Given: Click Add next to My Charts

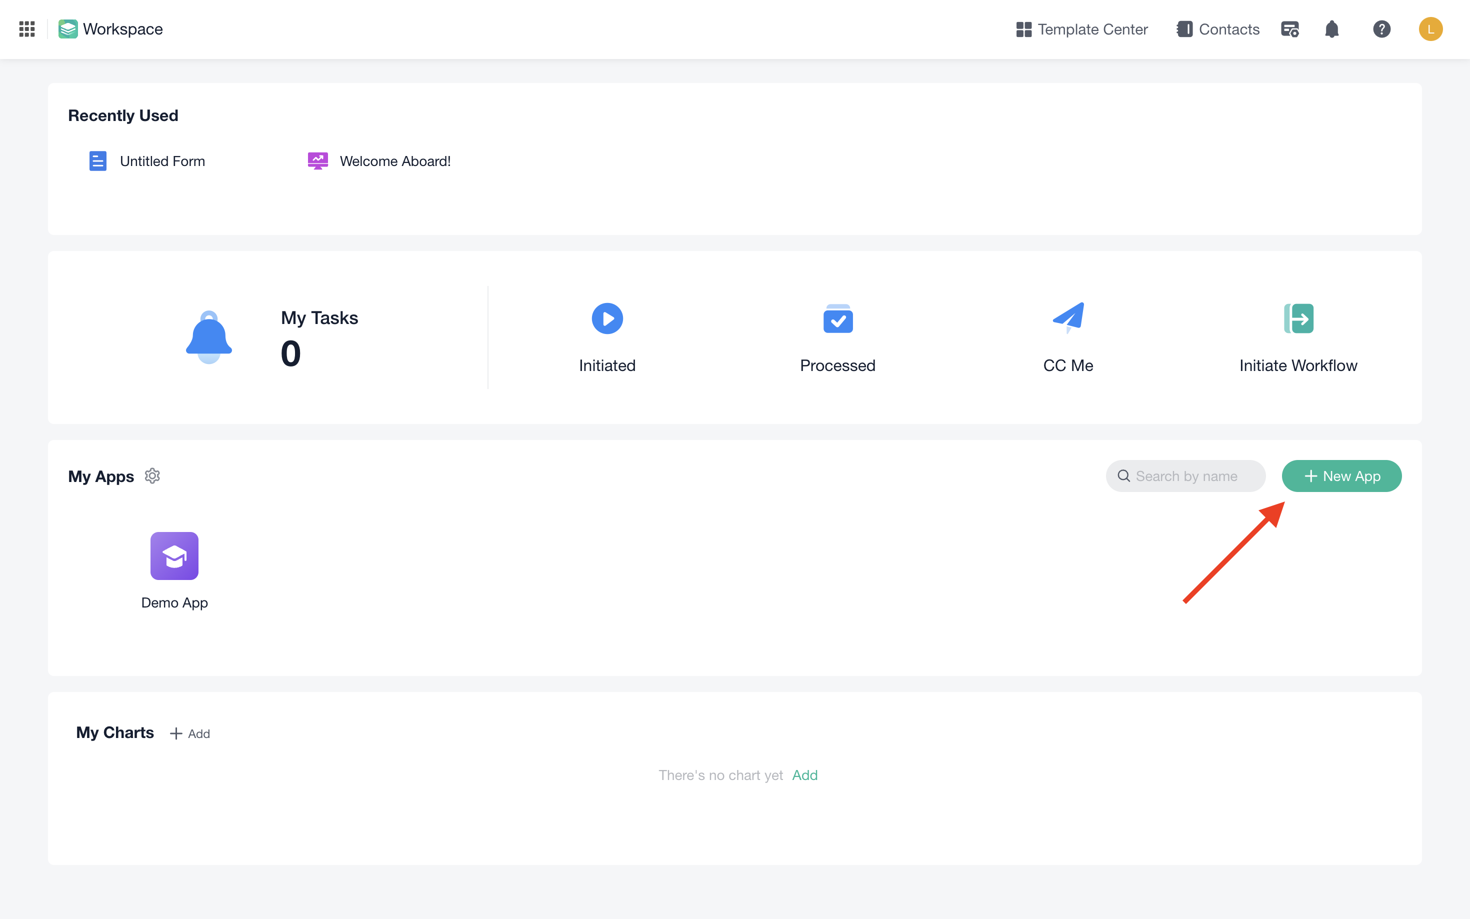Looking at the screenshot, I should [x=190, y=733].
